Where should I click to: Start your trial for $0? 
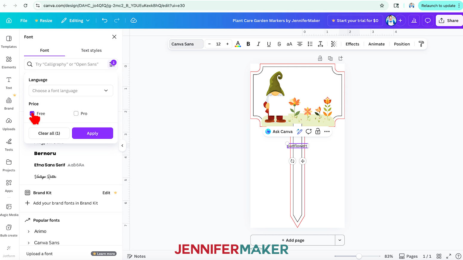[355, 21]
